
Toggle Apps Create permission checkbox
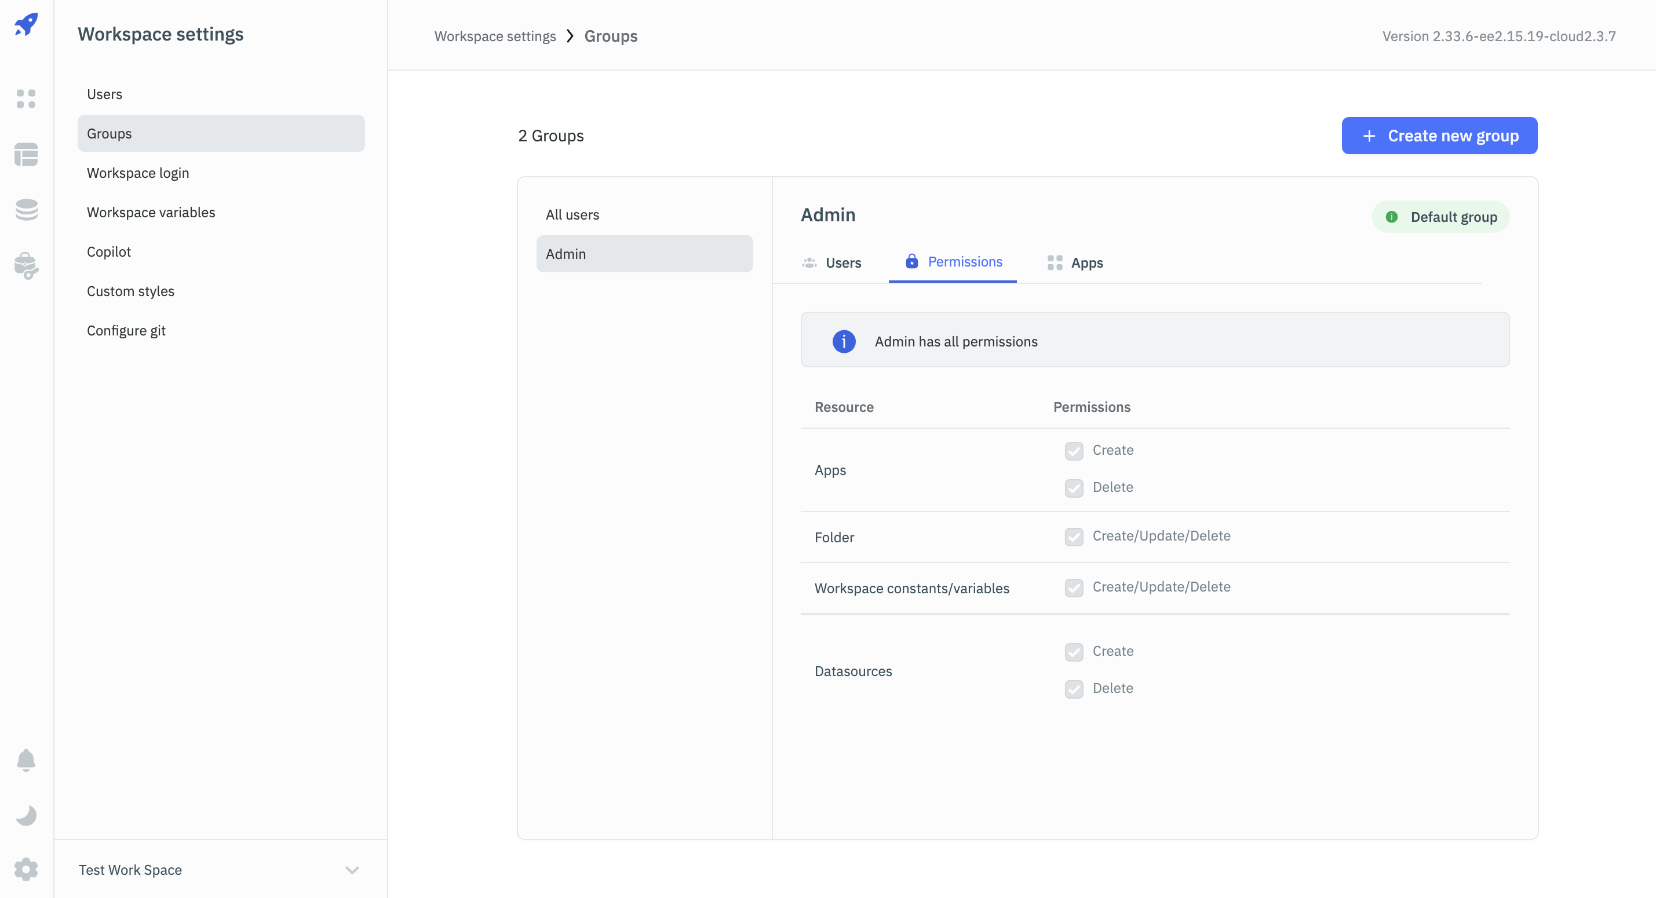(x=1074, y=451)
